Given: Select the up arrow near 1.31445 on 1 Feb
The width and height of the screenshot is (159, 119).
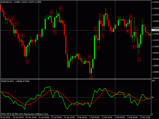Looking at the screenshot, I should click(103, 36).
